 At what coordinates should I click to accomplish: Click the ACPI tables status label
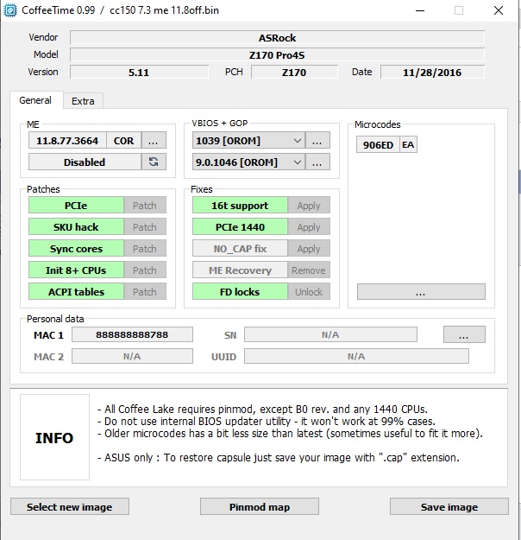point(76,292)
